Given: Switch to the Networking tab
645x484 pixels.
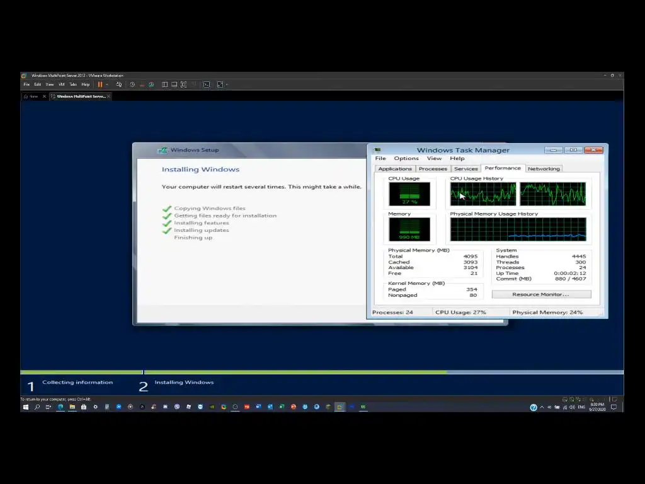Looking at the screenshot, I should point(544,169).
